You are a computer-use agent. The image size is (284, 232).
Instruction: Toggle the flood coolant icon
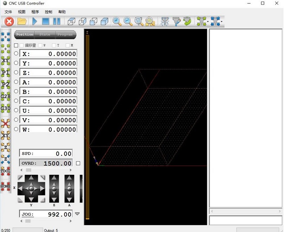[176, 21]
